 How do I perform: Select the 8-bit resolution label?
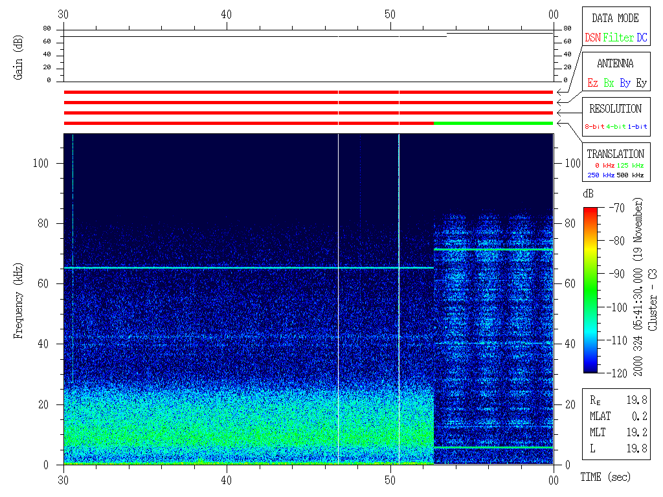[x=594, y=127]
